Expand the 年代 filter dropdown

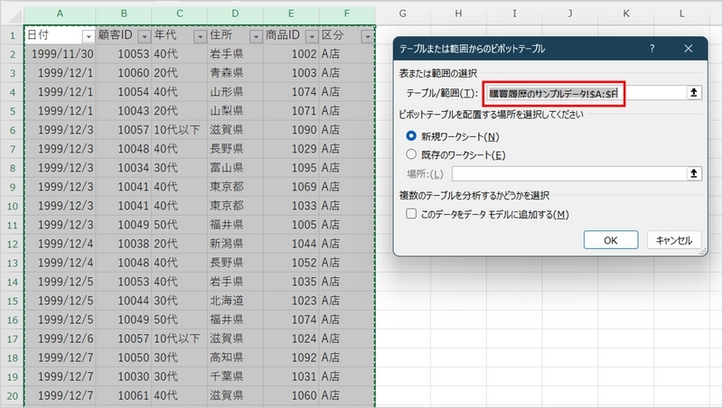198,36
